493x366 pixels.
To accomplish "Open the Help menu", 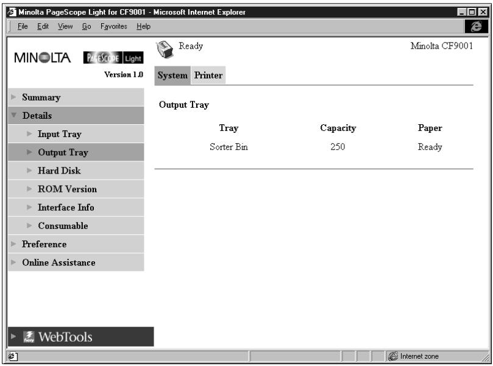I will tap(143, 26).
